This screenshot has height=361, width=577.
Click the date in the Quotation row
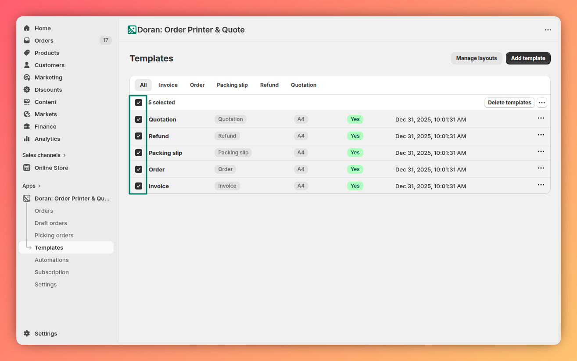431,119
